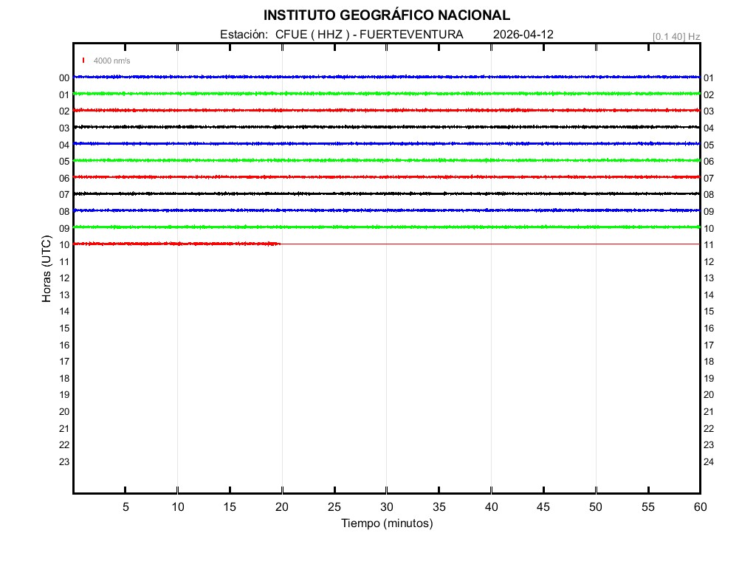Click the 60 minute tick label
Viewport: 756px width, 567px height.
[x=699, y=506]
